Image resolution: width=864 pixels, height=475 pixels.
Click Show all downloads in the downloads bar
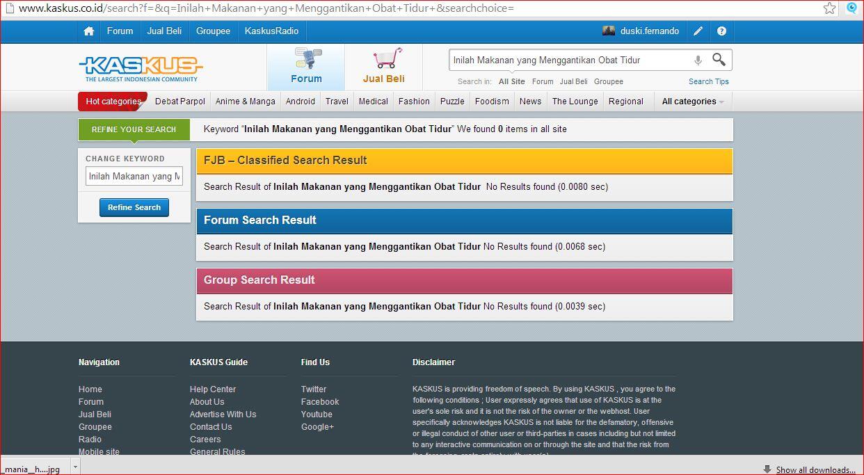tap(815, 470)
